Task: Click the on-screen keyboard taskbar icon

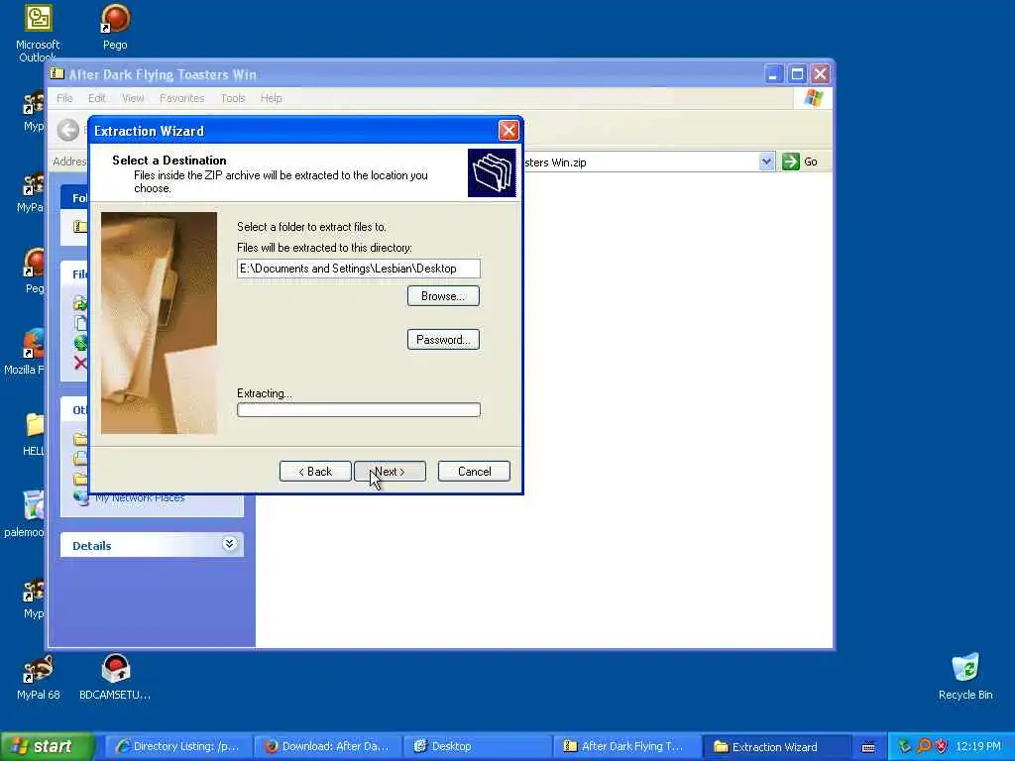Action: pos(868,747)
